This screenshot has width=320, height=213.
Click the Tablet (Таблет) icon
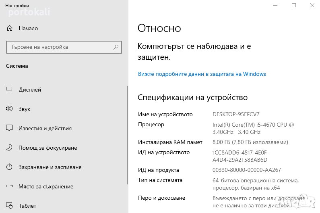(x=9, y=206)
